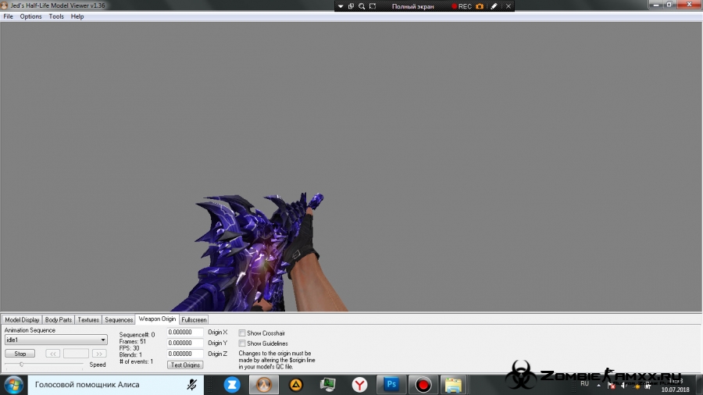The height and width of the screenshot is (395, 703).
Task: Open File Explorer folder in taskbar
Action: (x=453, y=385)
